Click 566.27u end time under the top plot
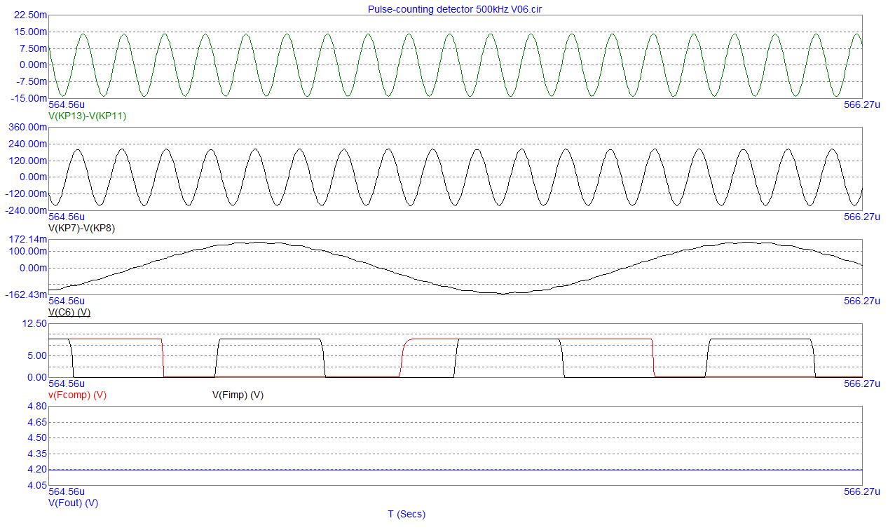The image size is (888, 530). point(862,105)
